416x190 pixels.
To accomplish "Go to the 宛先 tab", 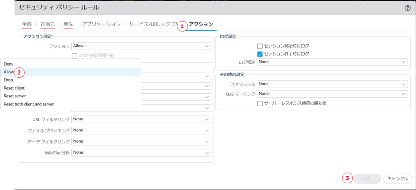I will click(x=68, y=24).
